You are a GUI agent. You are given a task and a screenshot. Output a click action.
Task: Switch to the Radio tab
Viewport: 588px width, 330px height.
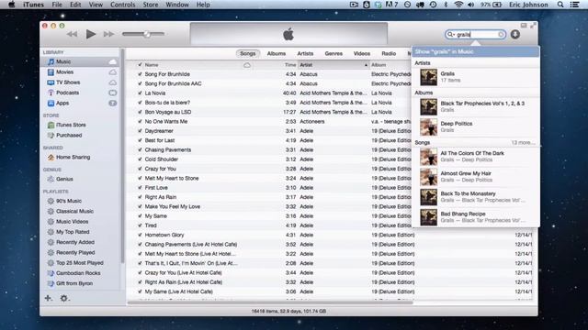pyautogui.click(x=389, y=53)
